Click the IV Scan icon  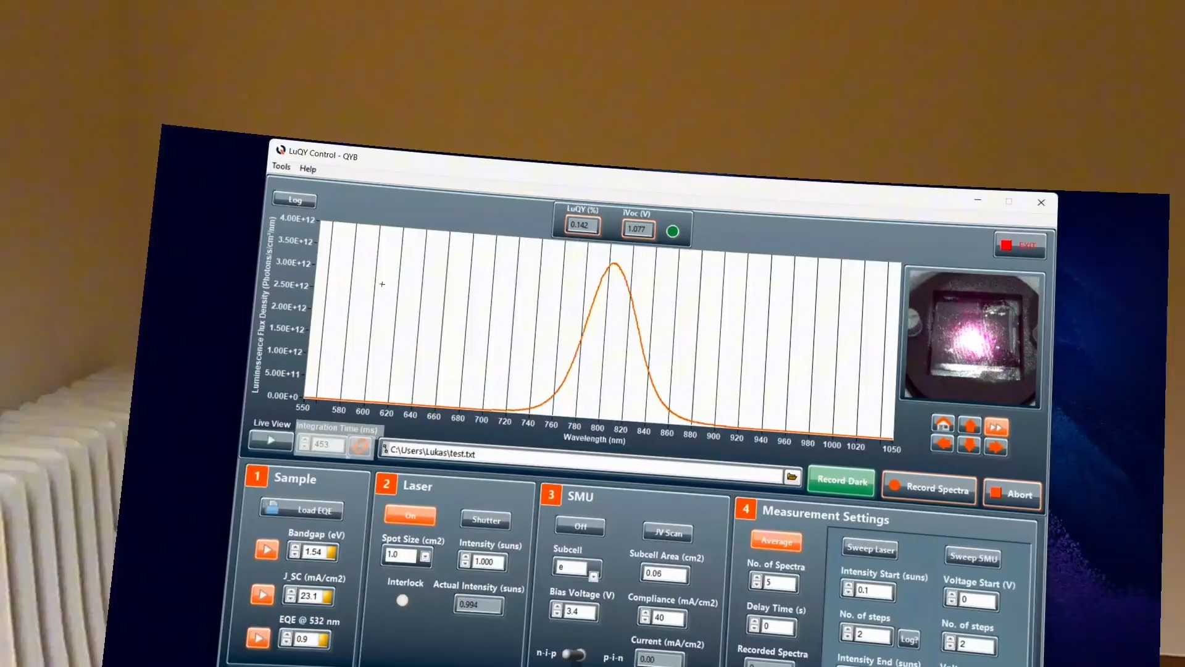(668, 532)
